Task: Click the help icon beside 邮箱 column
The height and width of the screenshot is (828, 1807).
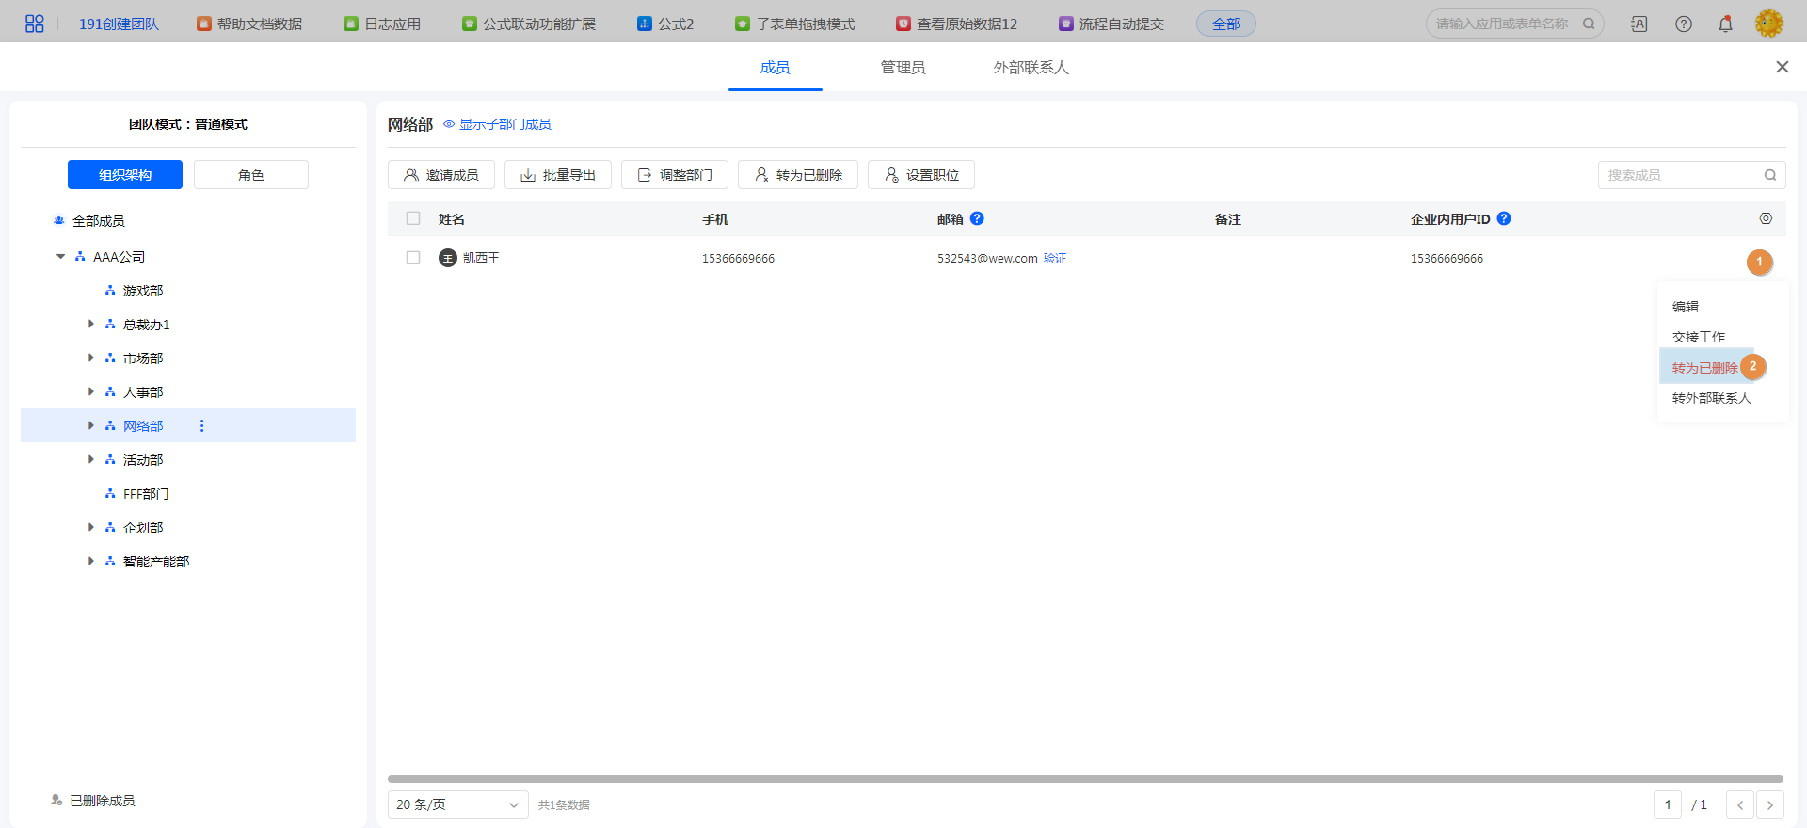Action: [977, 218]
